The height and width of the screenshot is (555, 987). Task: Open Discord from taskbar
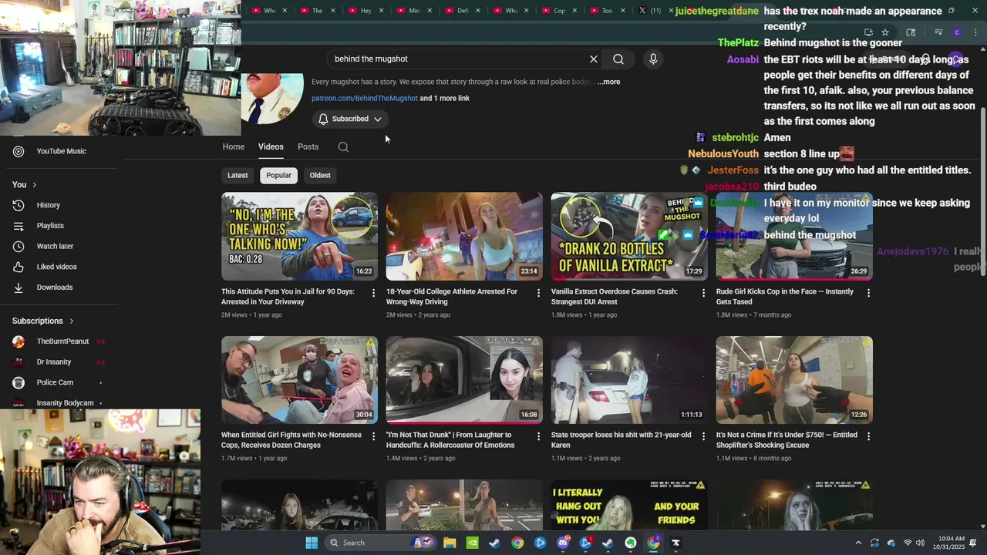[563, 543]
